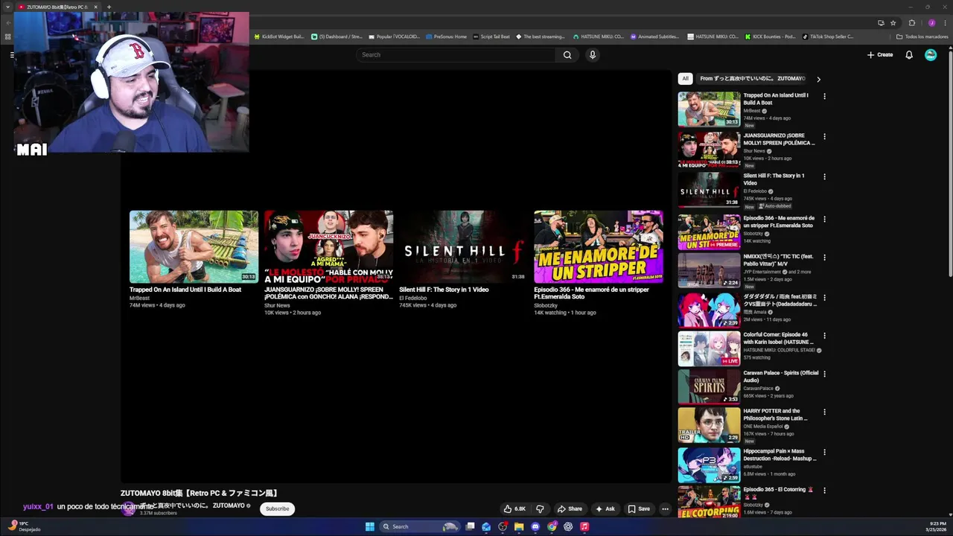The width and height of the screenshot is (953, 536).
Task: Click 'HARRY POTTER and the Philosopher's Stone' title
Action: [775, 415]
